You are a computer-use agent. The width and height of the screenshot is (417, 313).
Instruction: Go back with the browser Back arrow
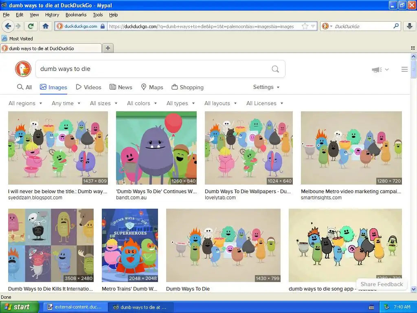coord(8,26)
